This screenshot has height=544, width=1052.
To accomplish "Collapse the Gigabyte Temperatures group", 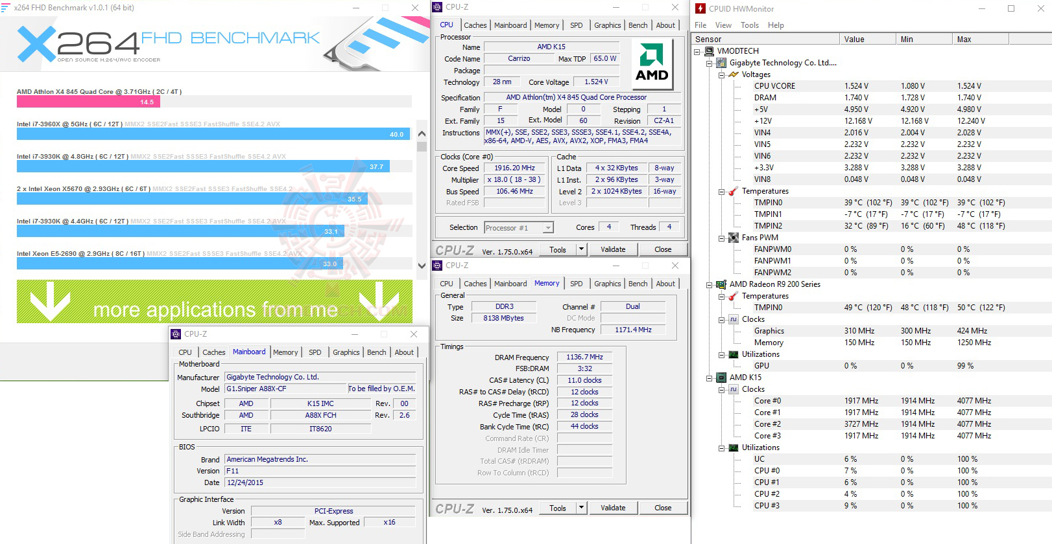I will pos(722,191).
